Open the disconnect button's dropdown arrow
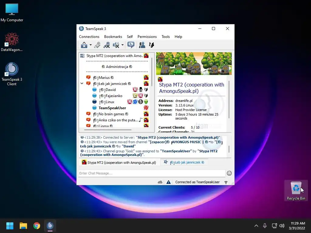This screenshot has height=233, width=311. pos(91,45)
